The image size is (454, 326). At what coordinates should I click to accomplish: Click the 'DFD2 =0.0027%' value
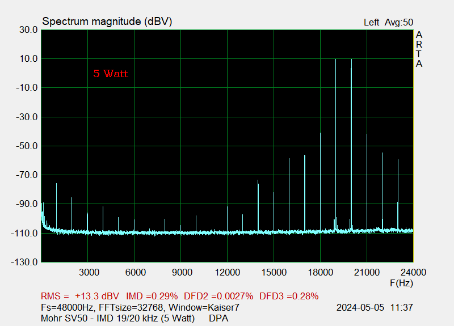pos(218,296)
